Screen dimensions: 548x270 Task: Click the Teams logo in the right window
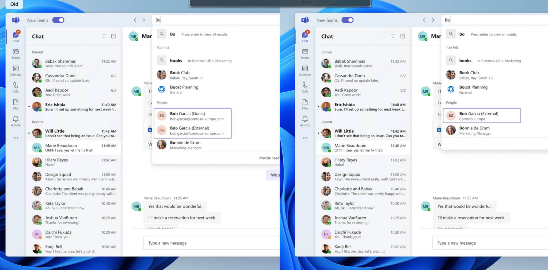305,20
